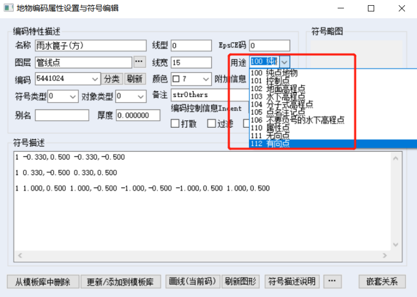The image size is (417, 297).
Task: Toggle the 过滤 checkbox
Action: [x=211, y=123]
